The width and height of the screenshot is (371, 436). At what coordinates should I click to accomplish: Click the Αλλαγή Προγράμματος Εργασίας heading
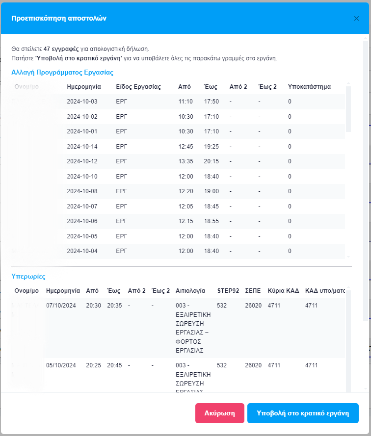pyautogui.click(x=62, y=72)
